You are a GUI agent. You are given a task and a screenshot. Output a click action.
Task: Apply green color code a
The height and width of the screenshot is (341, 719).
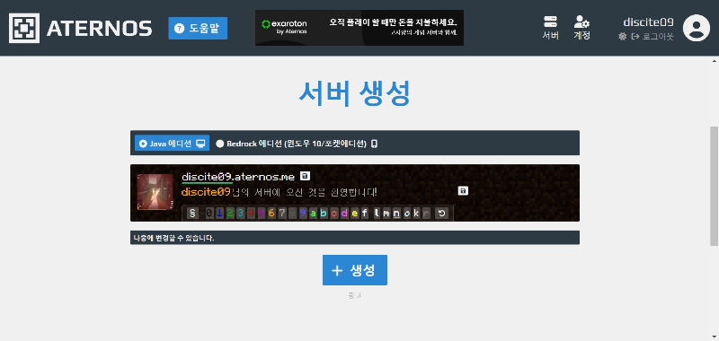click(x=313, y=214)
